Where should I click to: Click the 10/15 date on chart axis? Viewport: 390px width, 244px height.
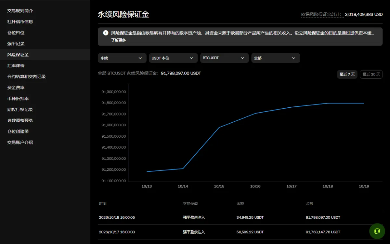[219, 186]
